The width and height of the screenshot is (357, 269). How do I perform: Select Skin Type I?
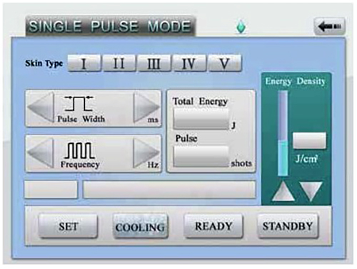84,63
